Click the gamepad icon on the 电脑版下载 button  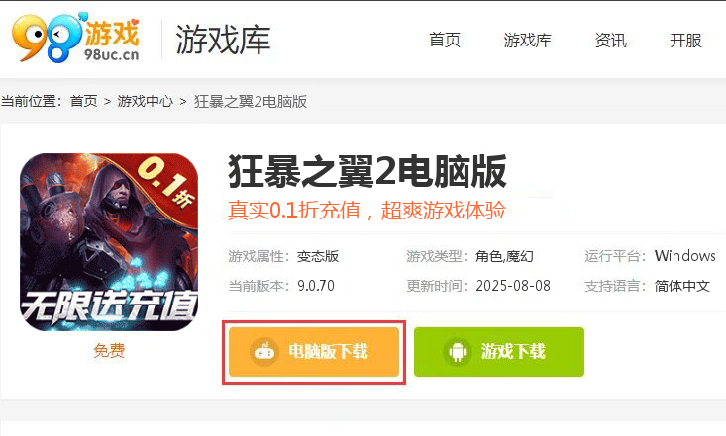(264, 352)
